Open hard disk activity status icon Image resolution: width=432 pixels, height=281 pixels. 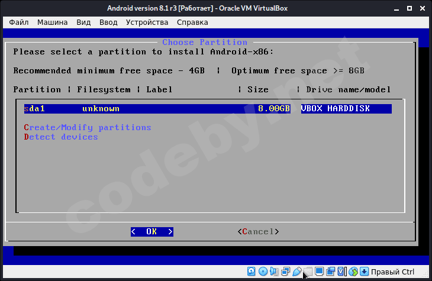(252, 272)
